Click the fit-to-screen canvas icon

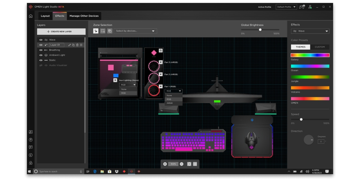189,164
